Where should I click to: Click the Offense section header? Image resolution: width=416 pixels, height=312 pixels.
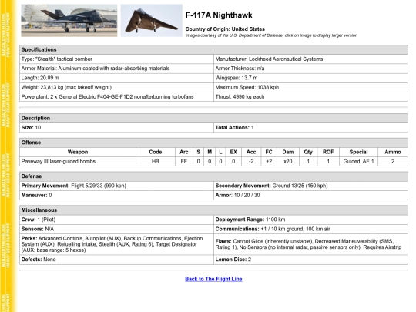pos(213,143)
